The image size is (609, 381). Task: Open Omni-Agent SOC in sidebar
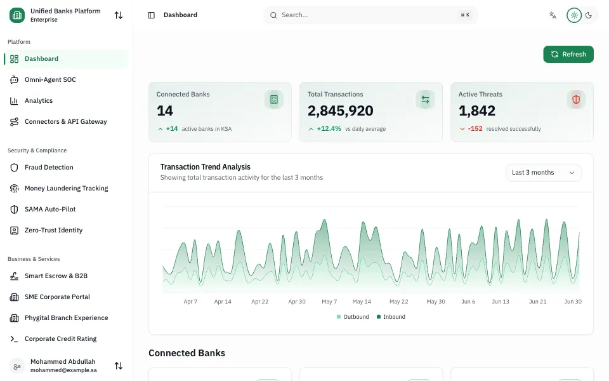67,80
